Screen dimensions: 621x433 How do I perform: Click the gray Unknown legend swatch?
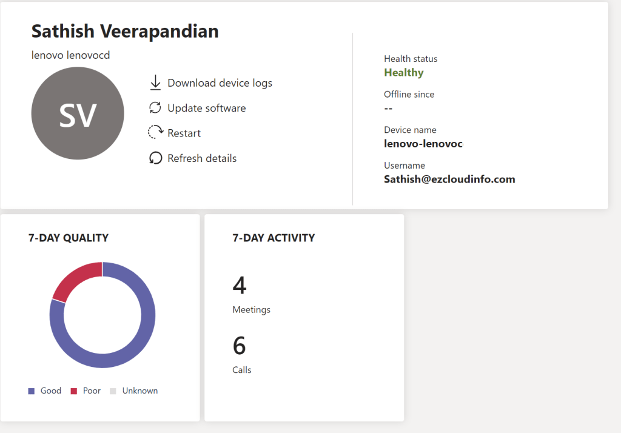pos(113,391)
